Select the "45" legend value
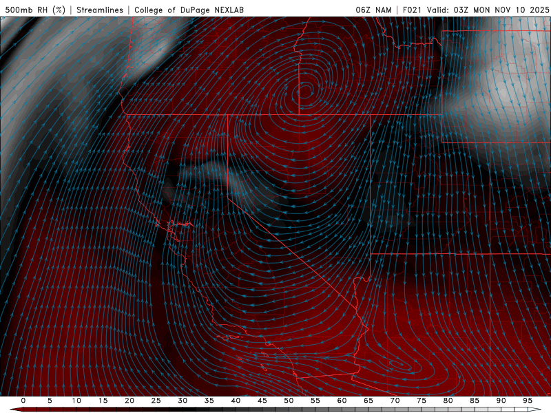 262,401
